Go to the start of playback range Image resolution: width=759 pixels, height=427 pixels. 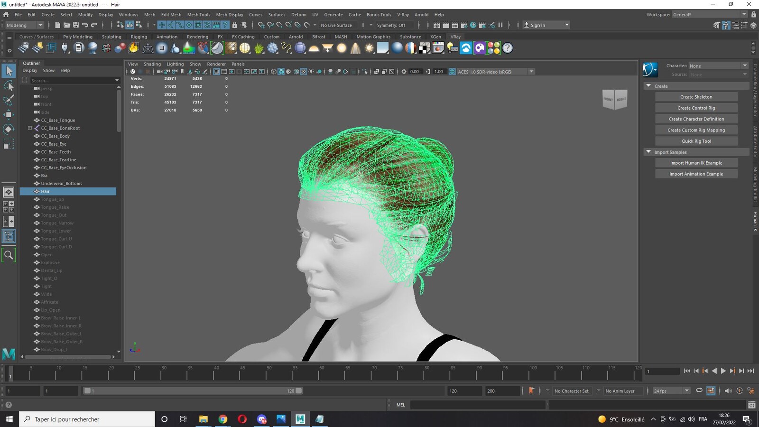pyautogui.click(x=687, y=371)
